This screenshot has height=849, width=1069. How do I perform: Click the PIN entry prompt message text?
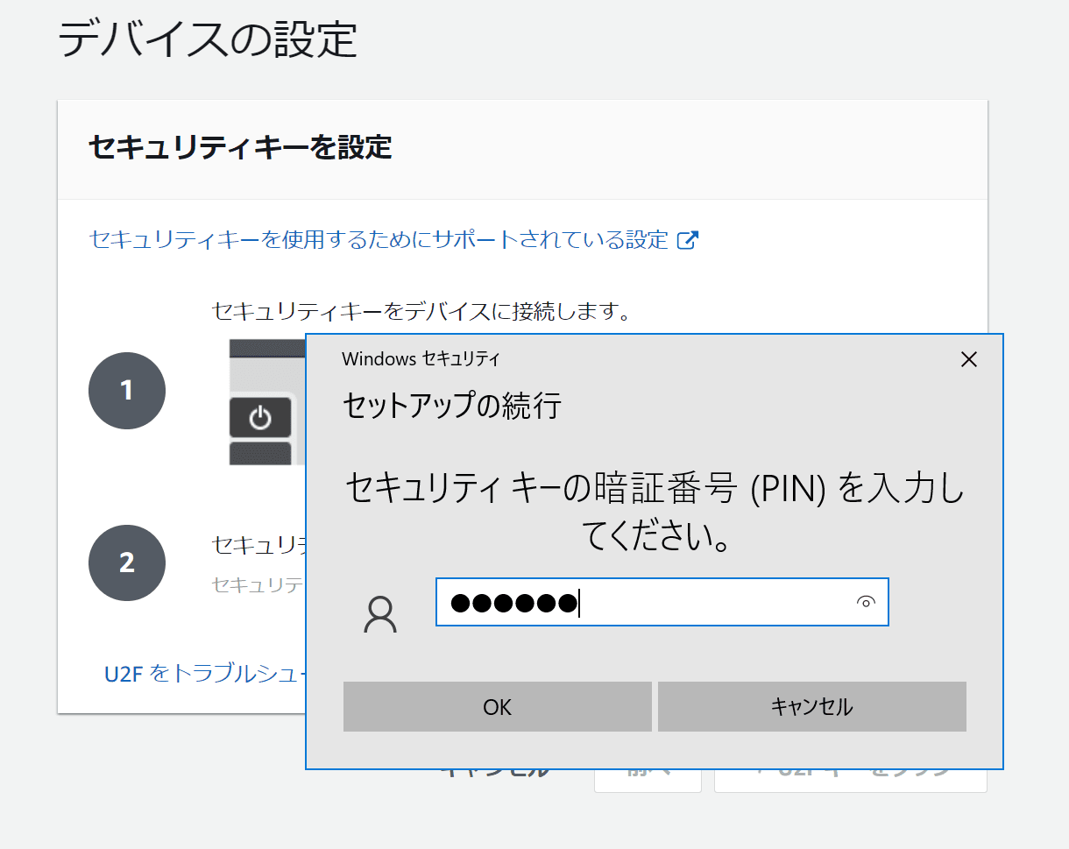pyautogui.click(x=655, y=513)
